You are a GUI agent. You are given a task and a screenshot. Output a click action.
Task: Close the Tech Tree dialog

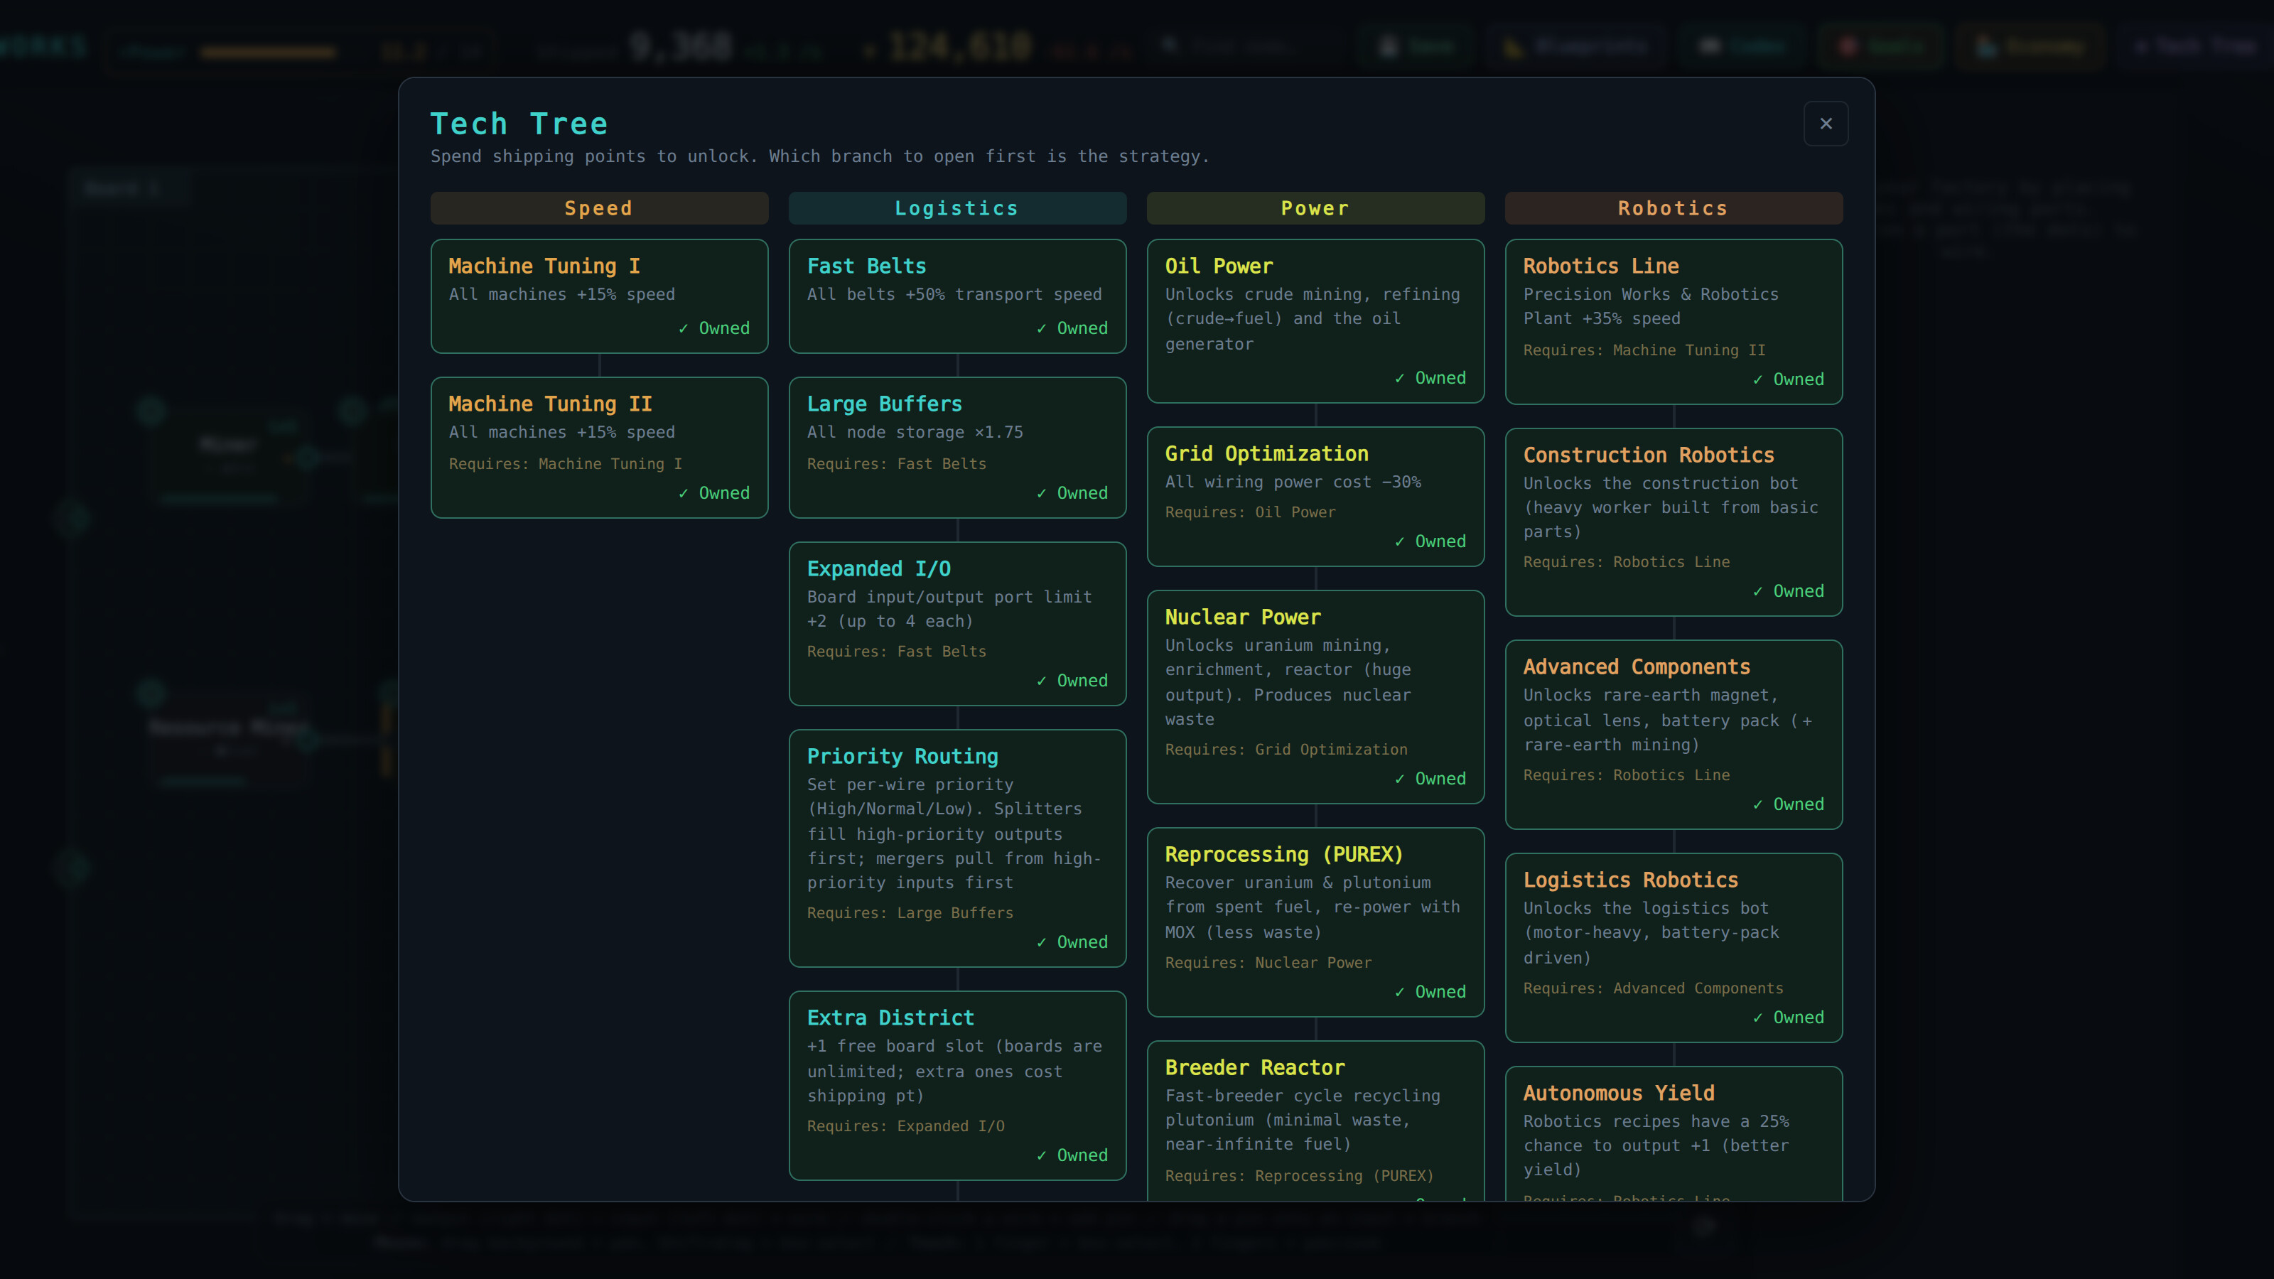point(1826,124)
